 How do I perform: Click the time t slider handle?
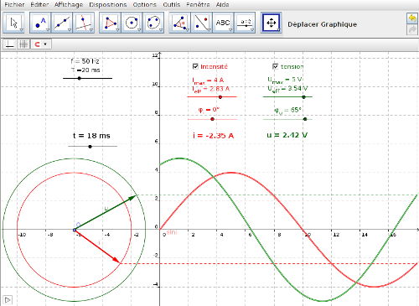coord(90,147)
